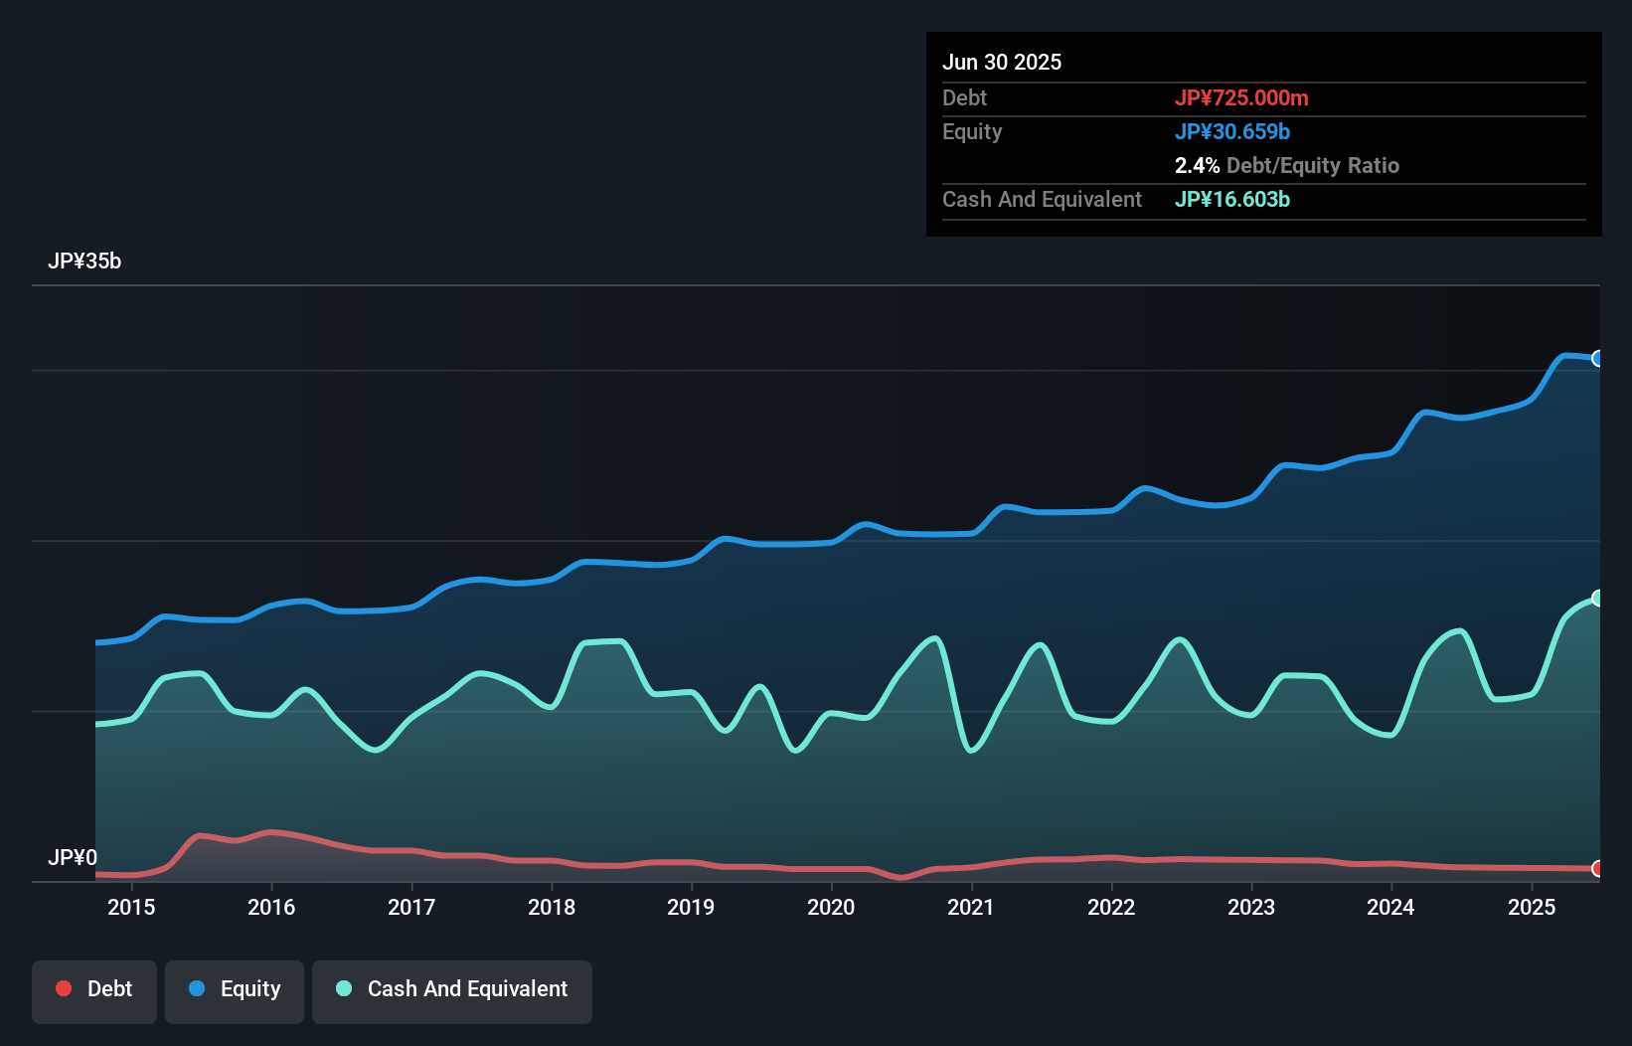The image size is (1632, 1046).
Task: Click the 2.4% Debt/Equity Ratio text
Action: pos(1286,165)
